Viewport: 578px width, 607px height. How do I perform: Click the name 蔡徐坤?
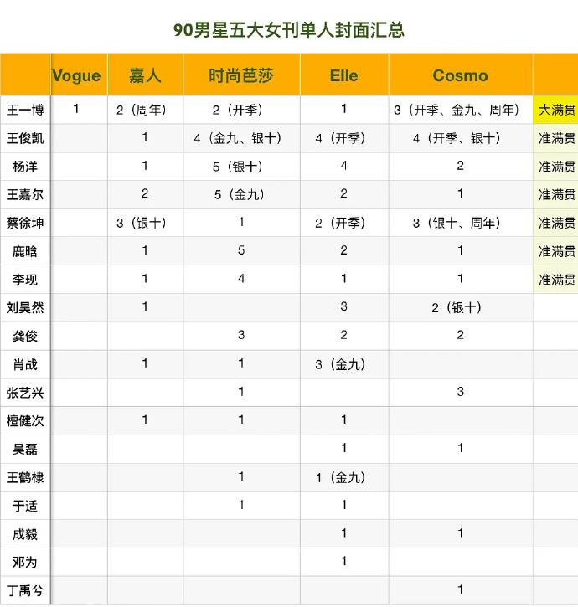pos(25,223)
